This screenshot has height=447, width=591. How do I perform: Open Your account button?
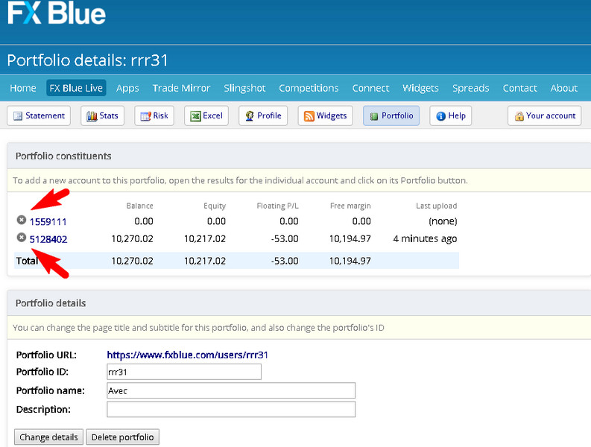pos(545,115)
